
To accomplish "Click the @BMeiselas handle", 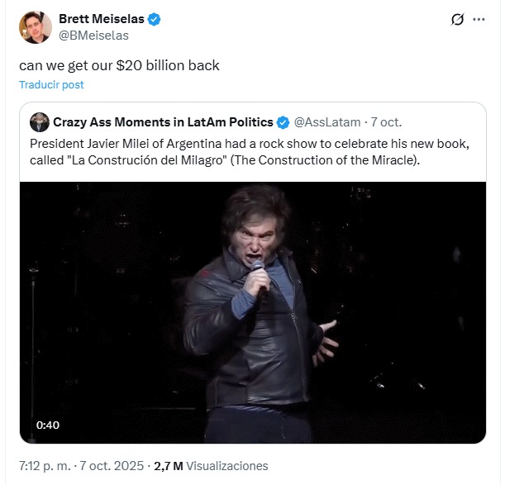I will [x=93, y=36].
